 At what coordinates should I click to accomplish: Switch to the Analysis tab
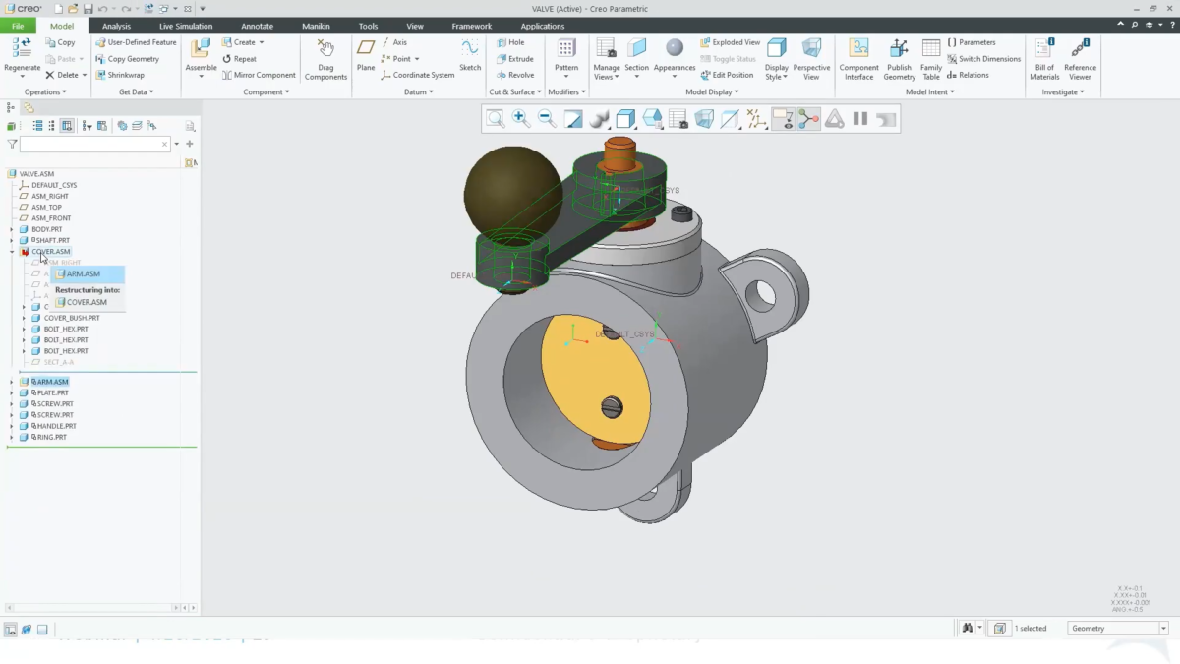click(116, 26)
